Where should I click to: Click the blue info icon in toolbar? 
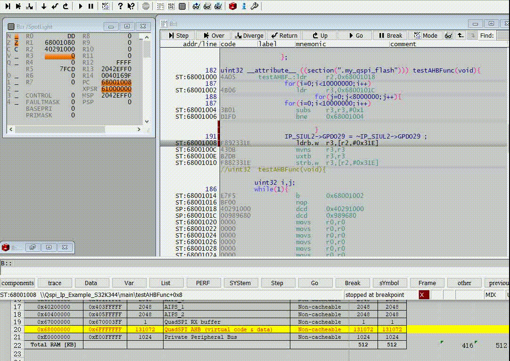[244, 6]
